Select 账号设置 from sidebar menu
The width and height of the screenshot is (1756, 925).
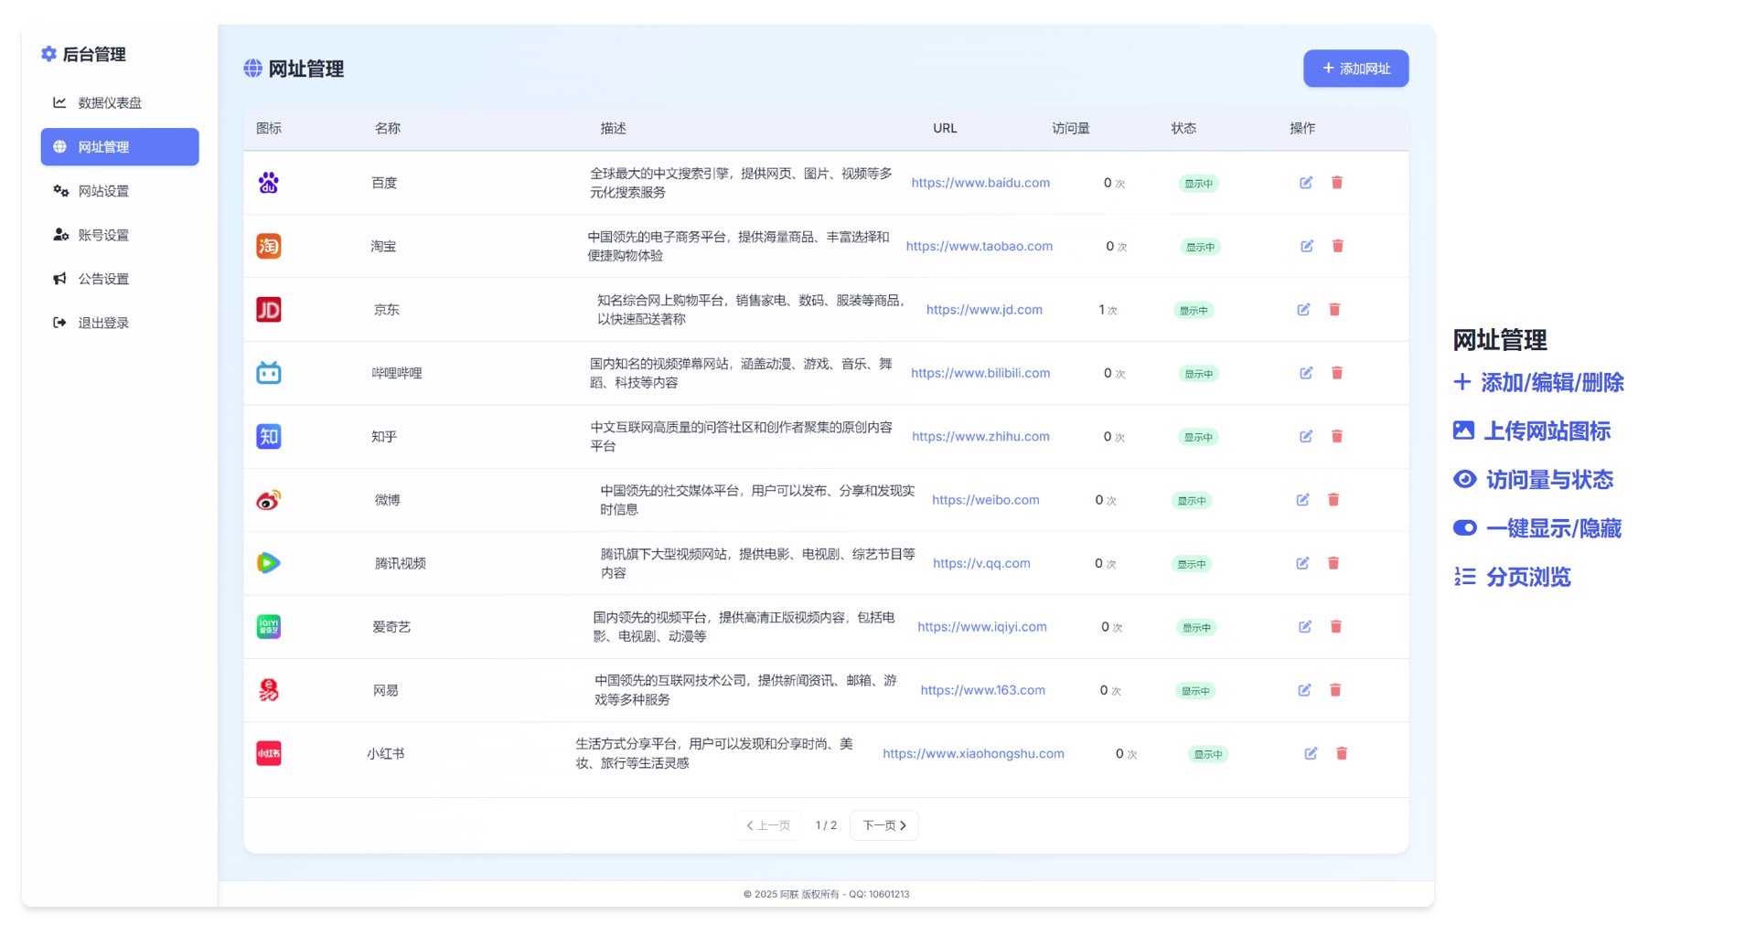coord(103,235)
